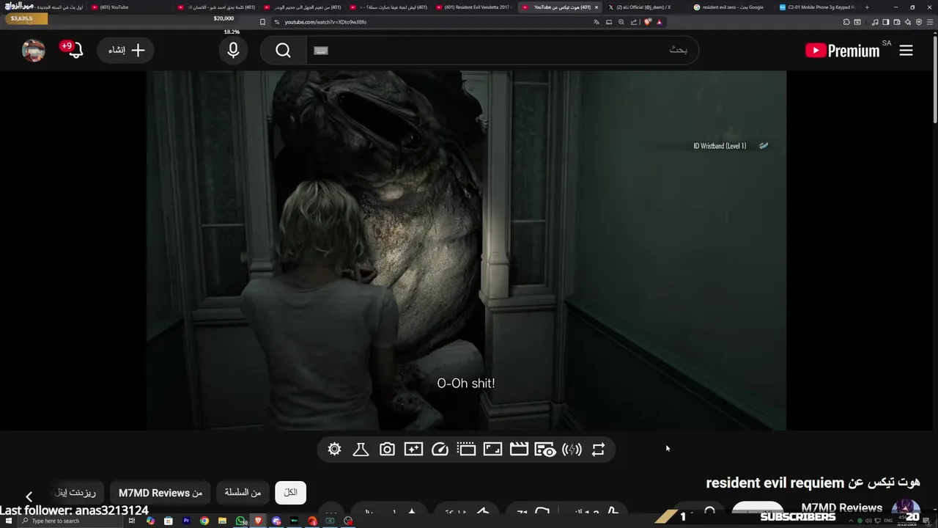The height and width of the screenshot is (528, 938).
Task: Switch to the ali Official X tab
Action: (643, 7)
